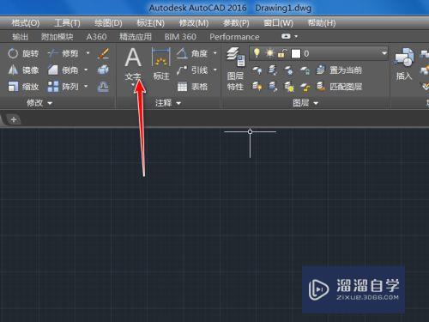Open the Insert (插入) block tool
The width and height of the screenshot is (429, 322).
pos(404,64)
